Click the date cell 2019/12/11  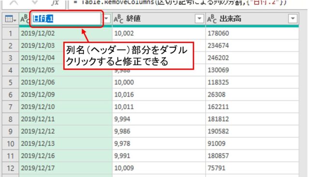click(66, 119)
